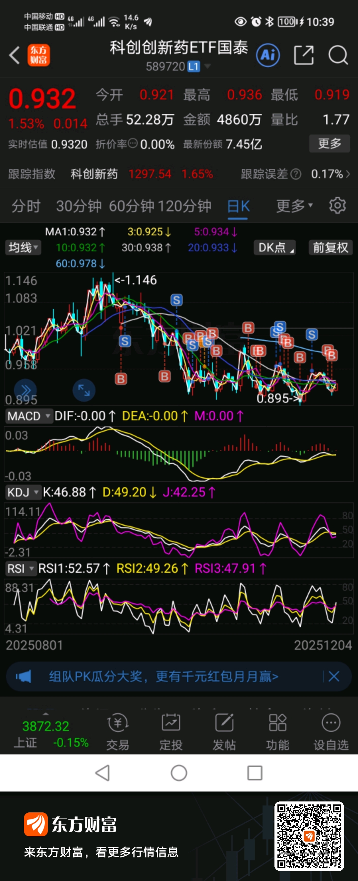Tap the announcement megaphone icon
The width and height of the screenshot is (358, 881).
point(23,676)
